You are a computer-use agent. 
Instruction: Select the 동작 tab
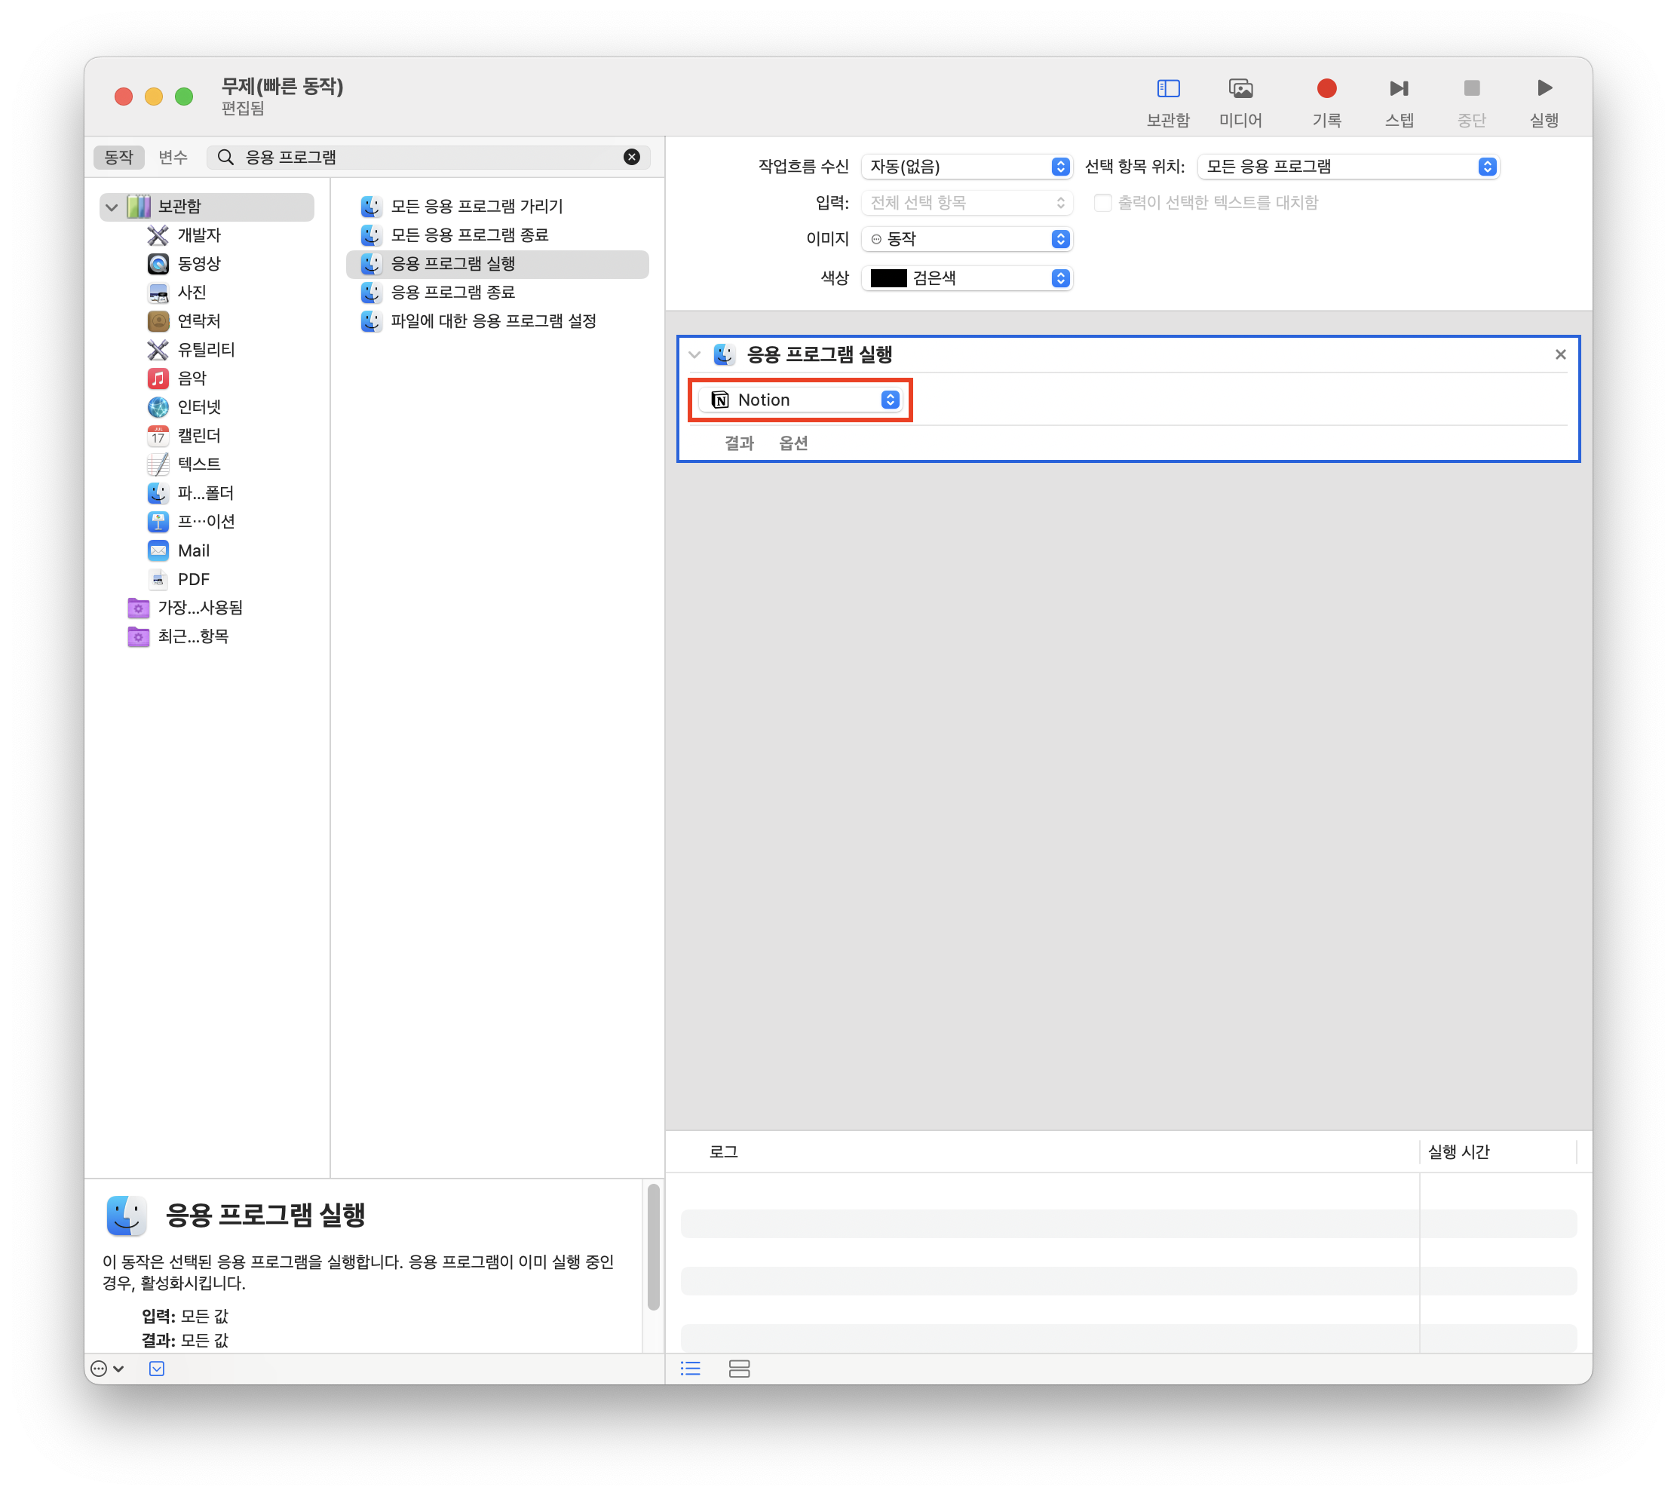(118, 157)
